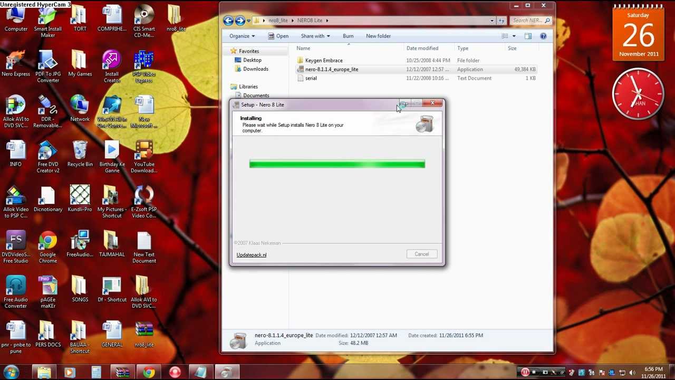
Task: Click Open in Explorer toolbar
Action: (278, 36)
